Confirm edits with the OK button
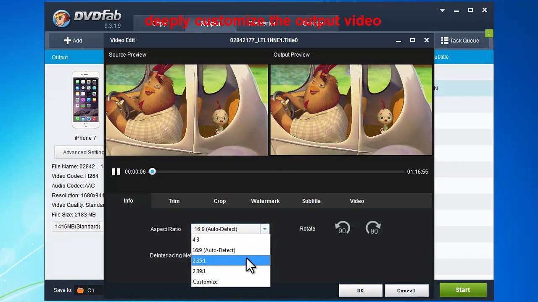This screenshot has width=538, height=302. [361, 290]
